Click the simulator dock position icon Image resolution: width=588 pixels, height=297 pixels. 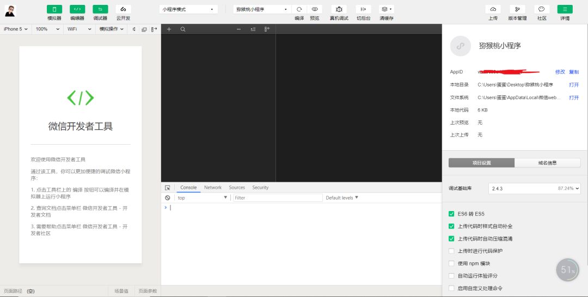coord(154,29)
